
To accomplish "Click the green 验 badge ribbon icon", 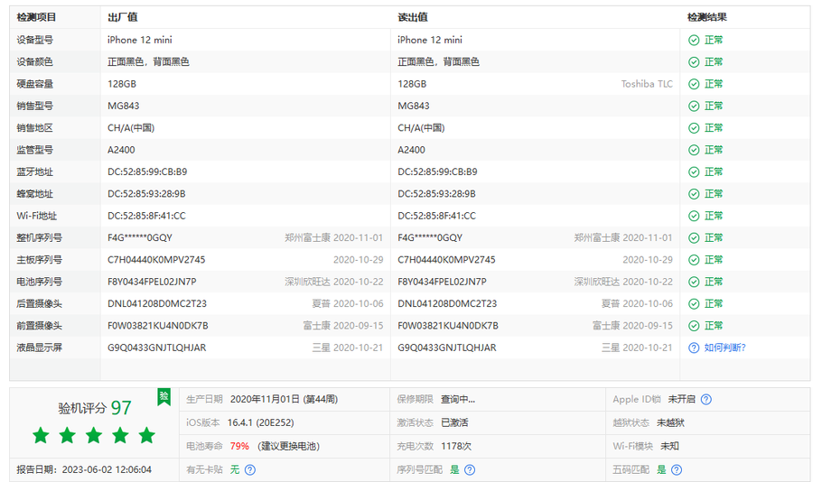I will point(164,397).
